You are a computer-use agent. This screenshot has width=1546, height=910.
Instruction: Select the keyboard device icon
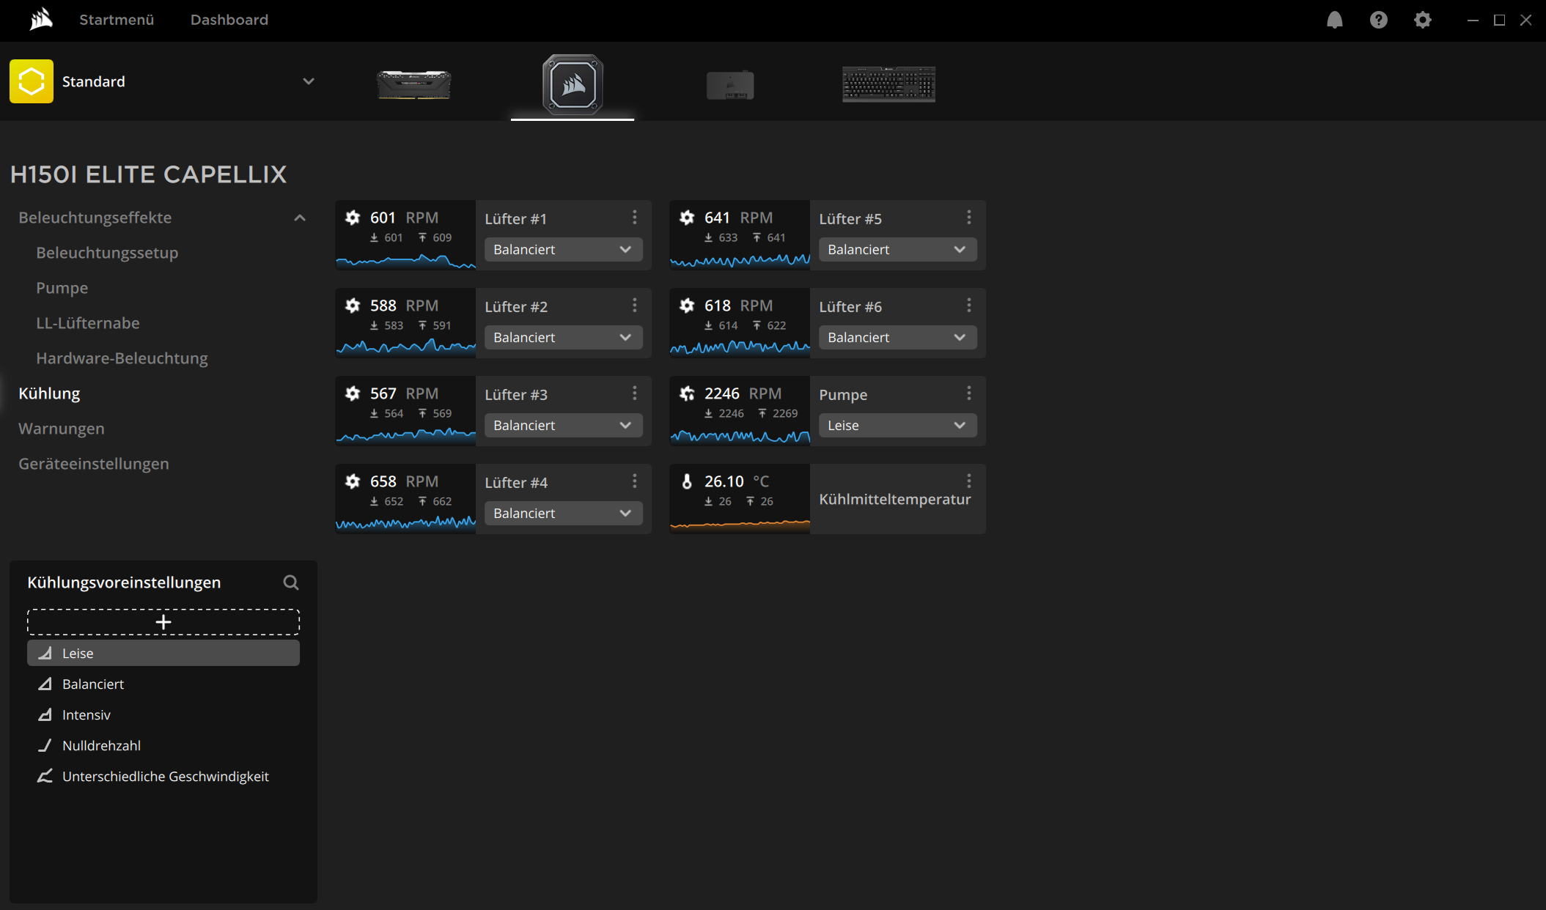point(888,84)
